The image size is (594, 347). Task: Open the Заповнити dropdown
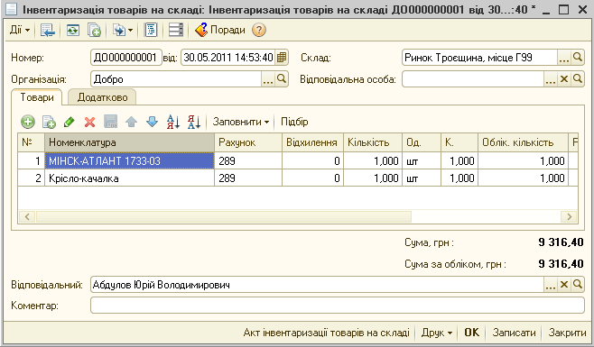click(240, 122)
